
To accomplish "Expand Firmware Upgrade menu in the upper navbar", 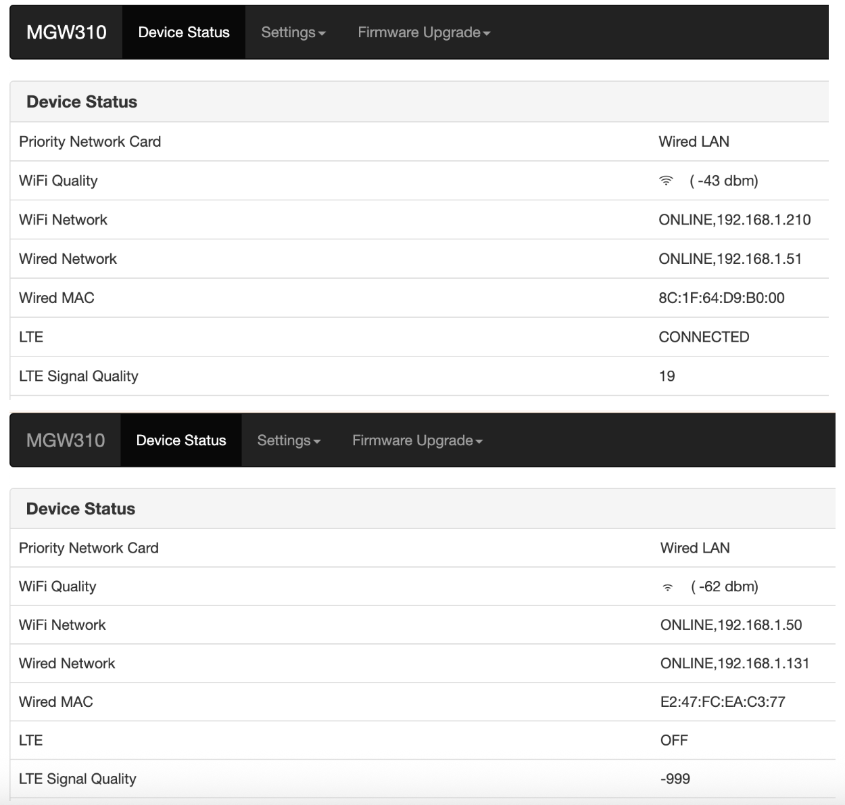I will click(x=423, y=32).
